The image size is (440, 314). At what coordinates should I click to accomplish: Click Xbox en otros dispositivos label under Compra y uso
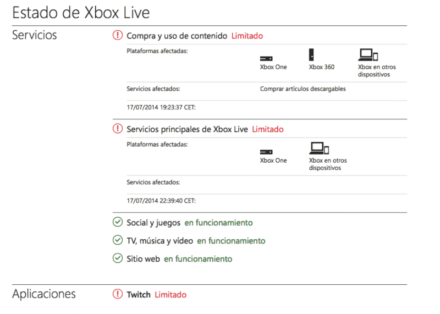click(377, 71)
